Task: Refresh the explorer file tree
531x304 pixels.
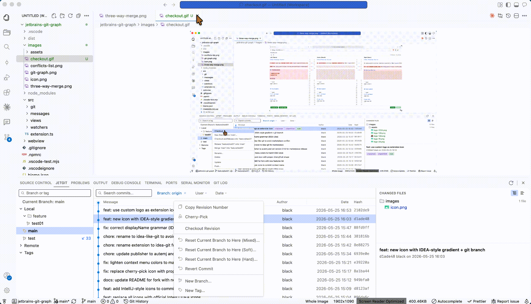Action: [70, 16]
